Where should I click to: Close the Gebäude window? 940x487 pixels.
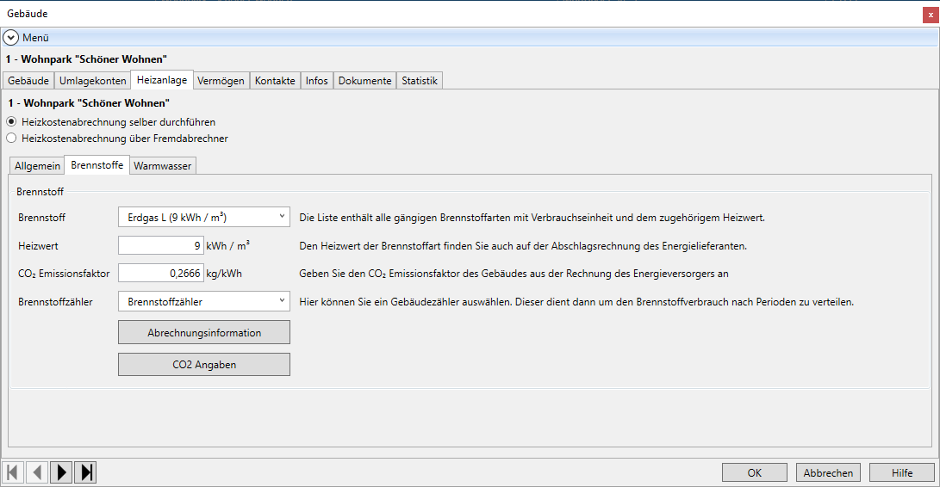pyautogui.click(x=929, y=14)
